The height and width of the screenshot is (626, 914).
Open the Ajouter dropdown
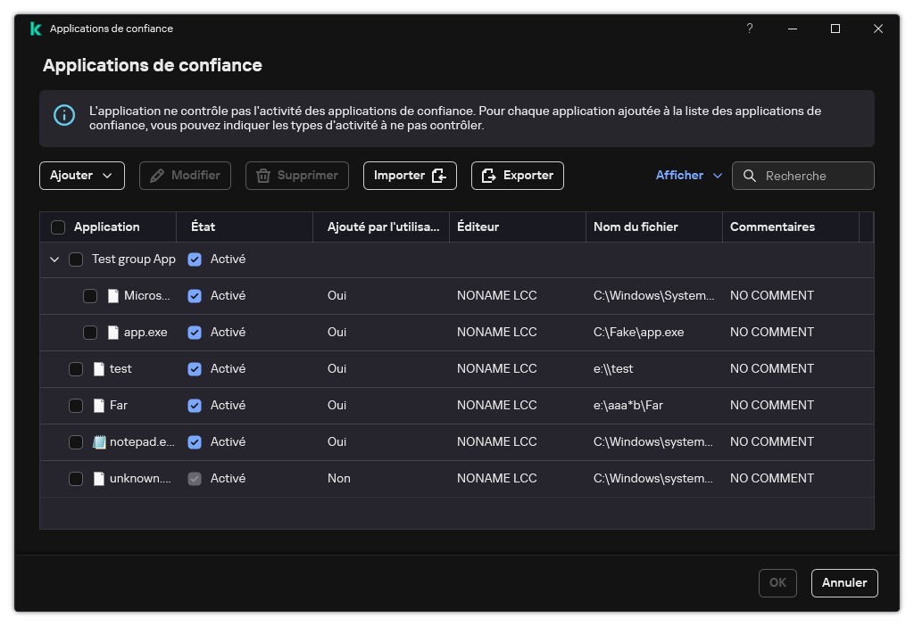click(x=81, y=176)
